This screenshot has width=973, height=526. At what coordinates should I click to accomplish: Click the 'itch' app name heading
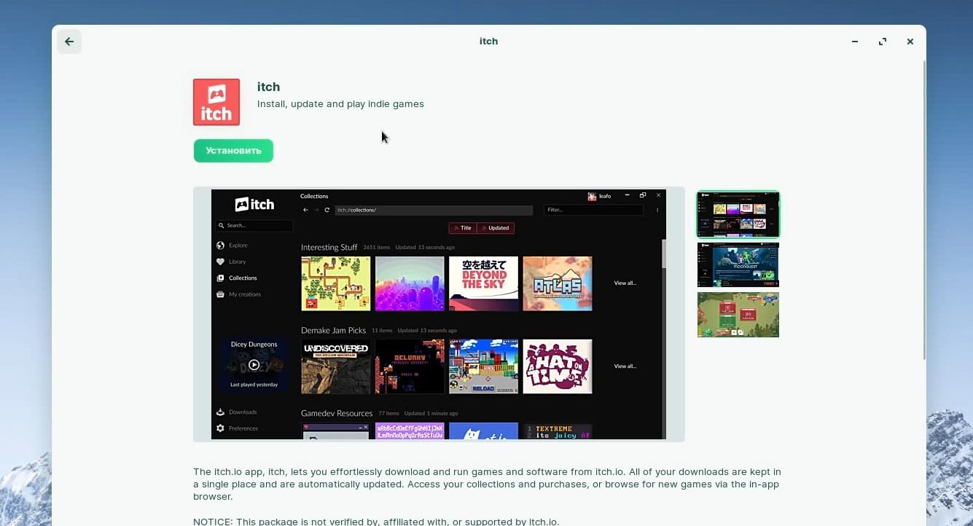pyautogui.click(x=269, y=87)
